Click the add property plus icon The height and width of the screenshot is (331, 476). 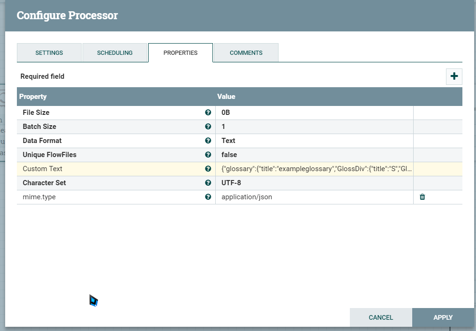[x=453, y=76]
